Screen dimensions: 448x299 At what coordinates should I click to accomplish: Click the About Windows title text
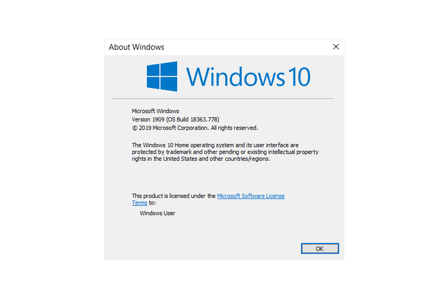(x=136, y=47)
